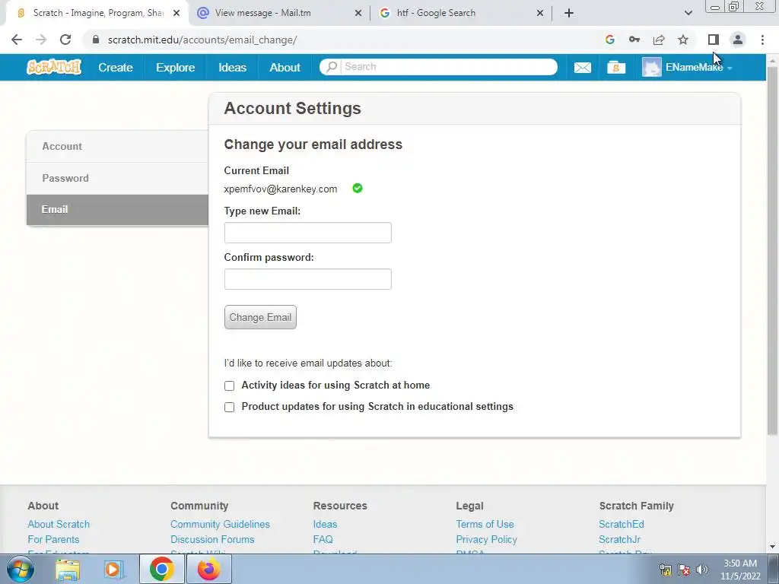Screen dimensions: 779x584
Task: Open a new tab with plus button
Action: click(569, 13)
